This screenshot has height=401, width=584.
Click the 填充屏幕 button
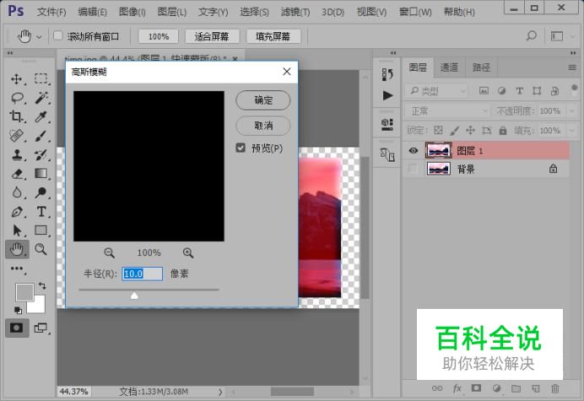[273, 36]
